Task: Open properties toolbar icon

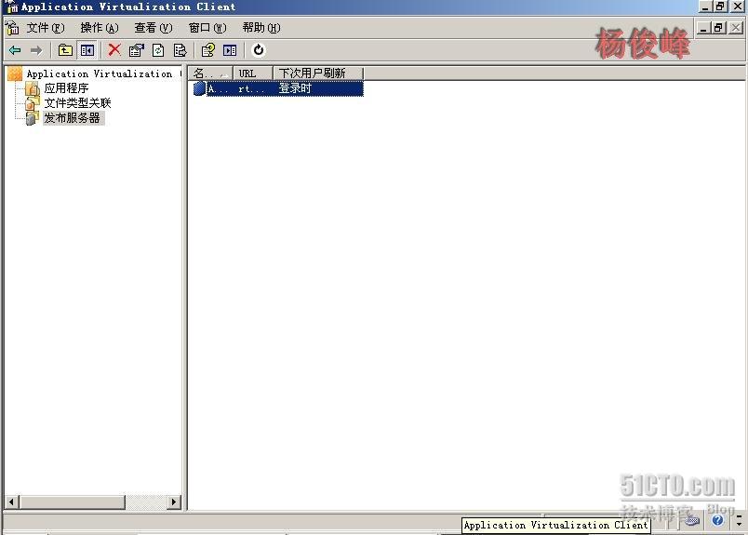Action: click(x=137, y=50)
